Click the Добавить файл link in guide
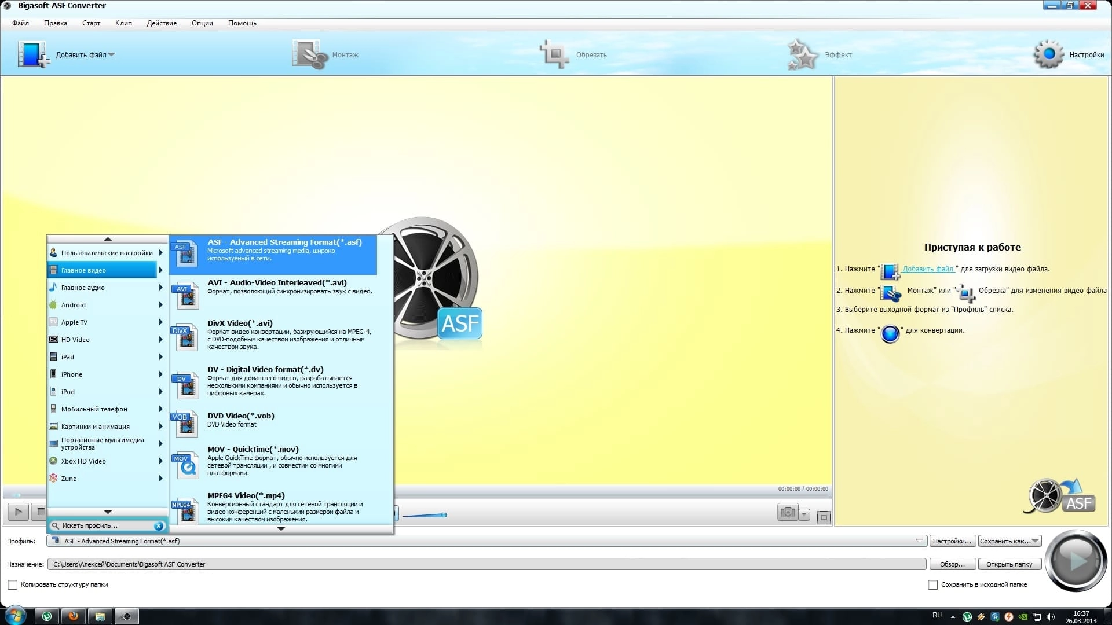This screenshot has height=625, width=1112. [928, 269]
